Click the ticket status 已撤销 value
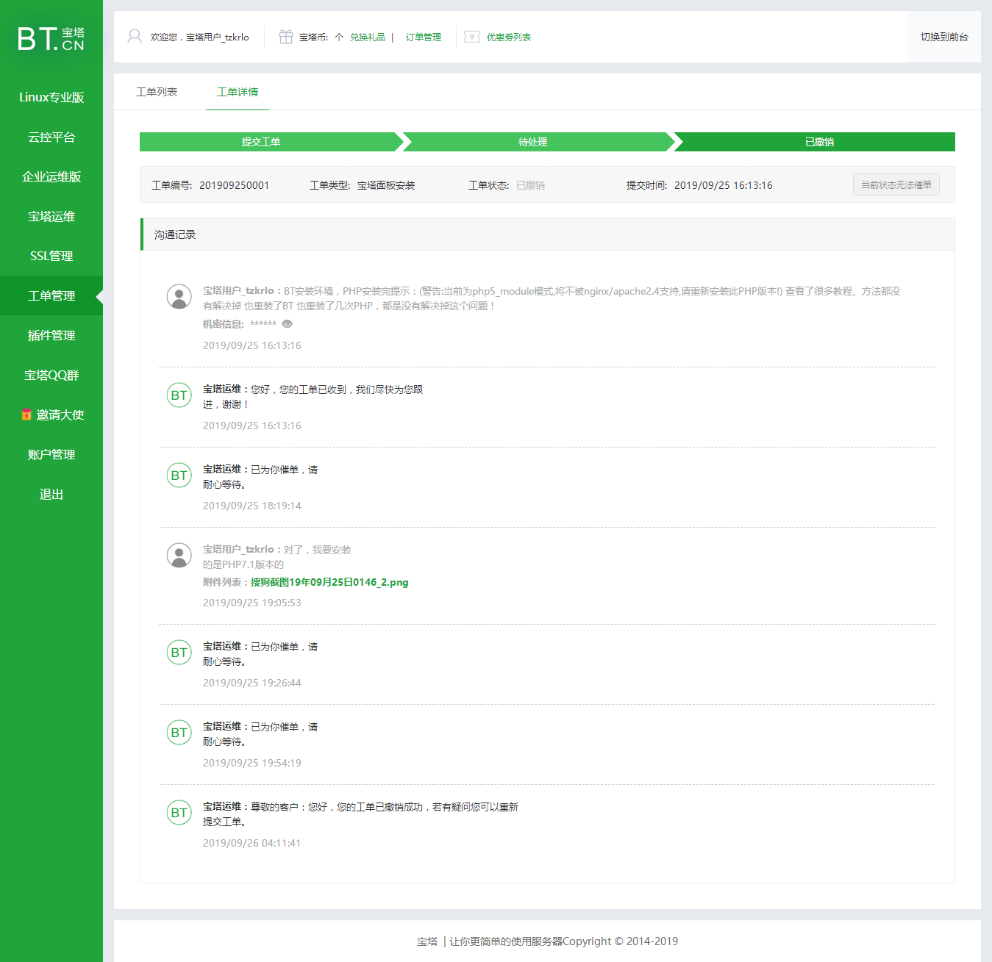The image size is (992, 962). click(x=530, y=185)
